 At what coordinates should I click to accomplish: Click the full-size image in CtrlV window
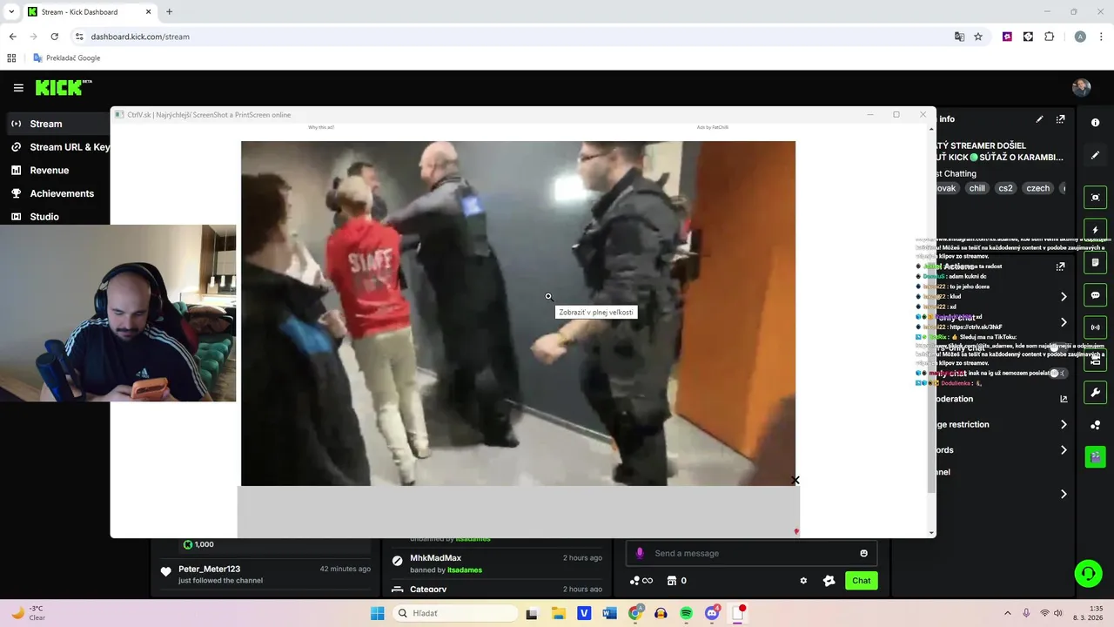click(518, 313)
